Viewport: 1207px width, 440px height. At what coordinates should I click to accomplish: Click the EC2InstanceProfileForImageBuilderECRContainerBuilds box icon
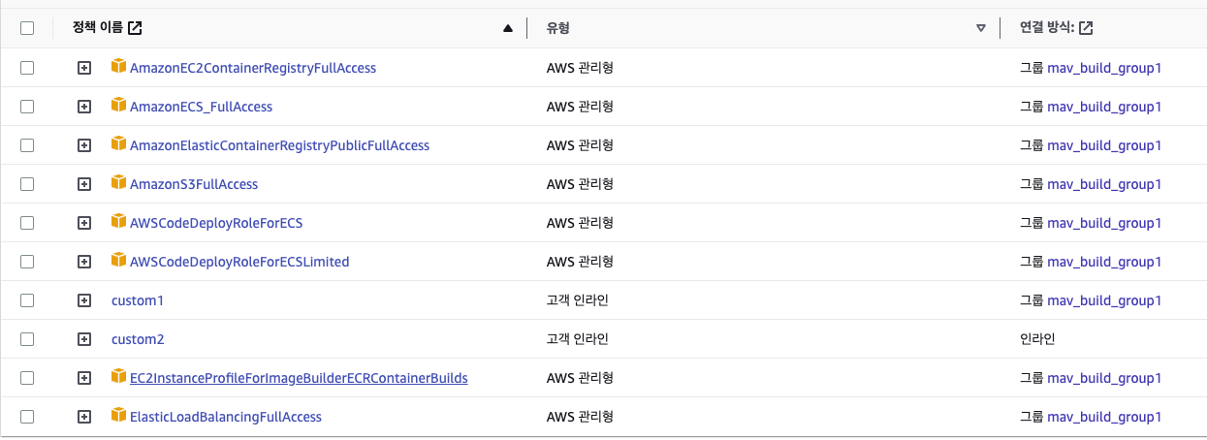click(119, 376)
